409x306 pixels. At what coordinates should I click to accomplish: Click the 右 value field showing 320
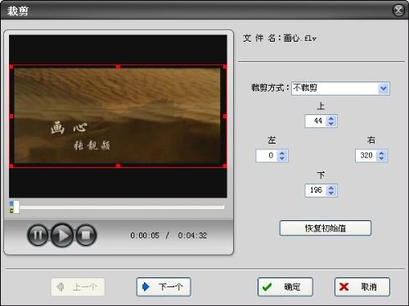click(366, 156)
